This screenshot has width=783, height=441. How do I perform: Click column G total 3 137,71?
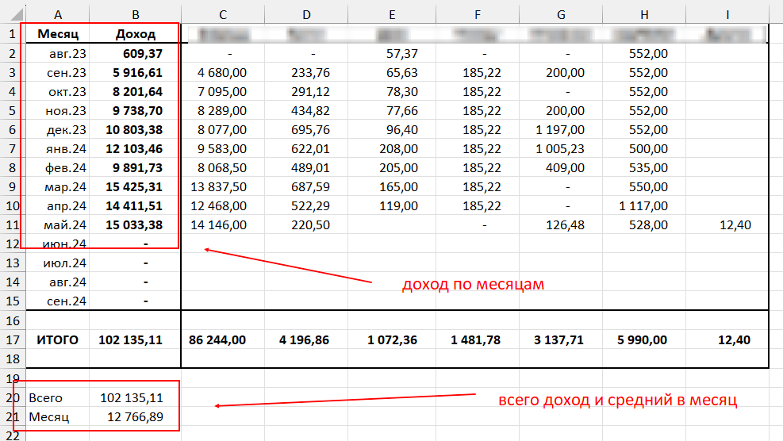pyautogui.click(x=561, y=339)
